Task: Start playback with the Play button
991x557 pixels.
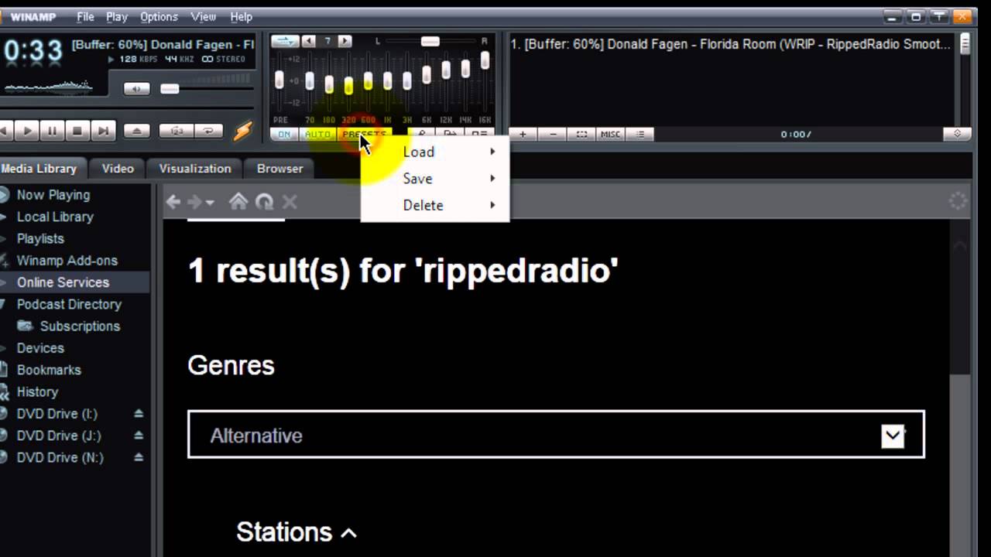Action: point(28,131)
